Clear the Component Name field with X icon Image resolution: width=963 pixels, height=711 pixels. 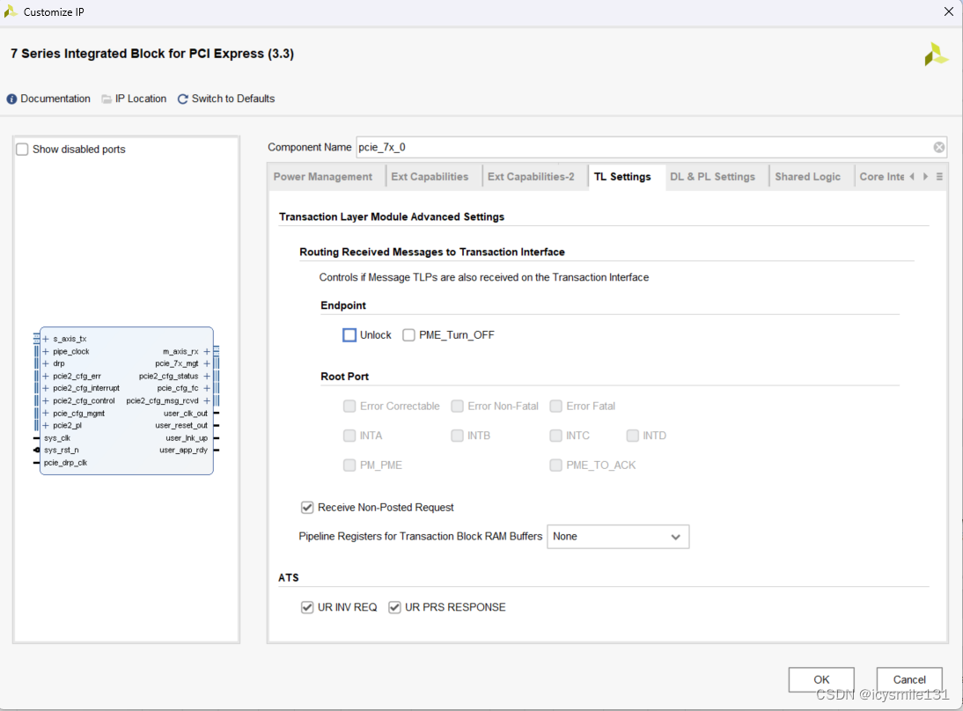(x=939, y=147)
